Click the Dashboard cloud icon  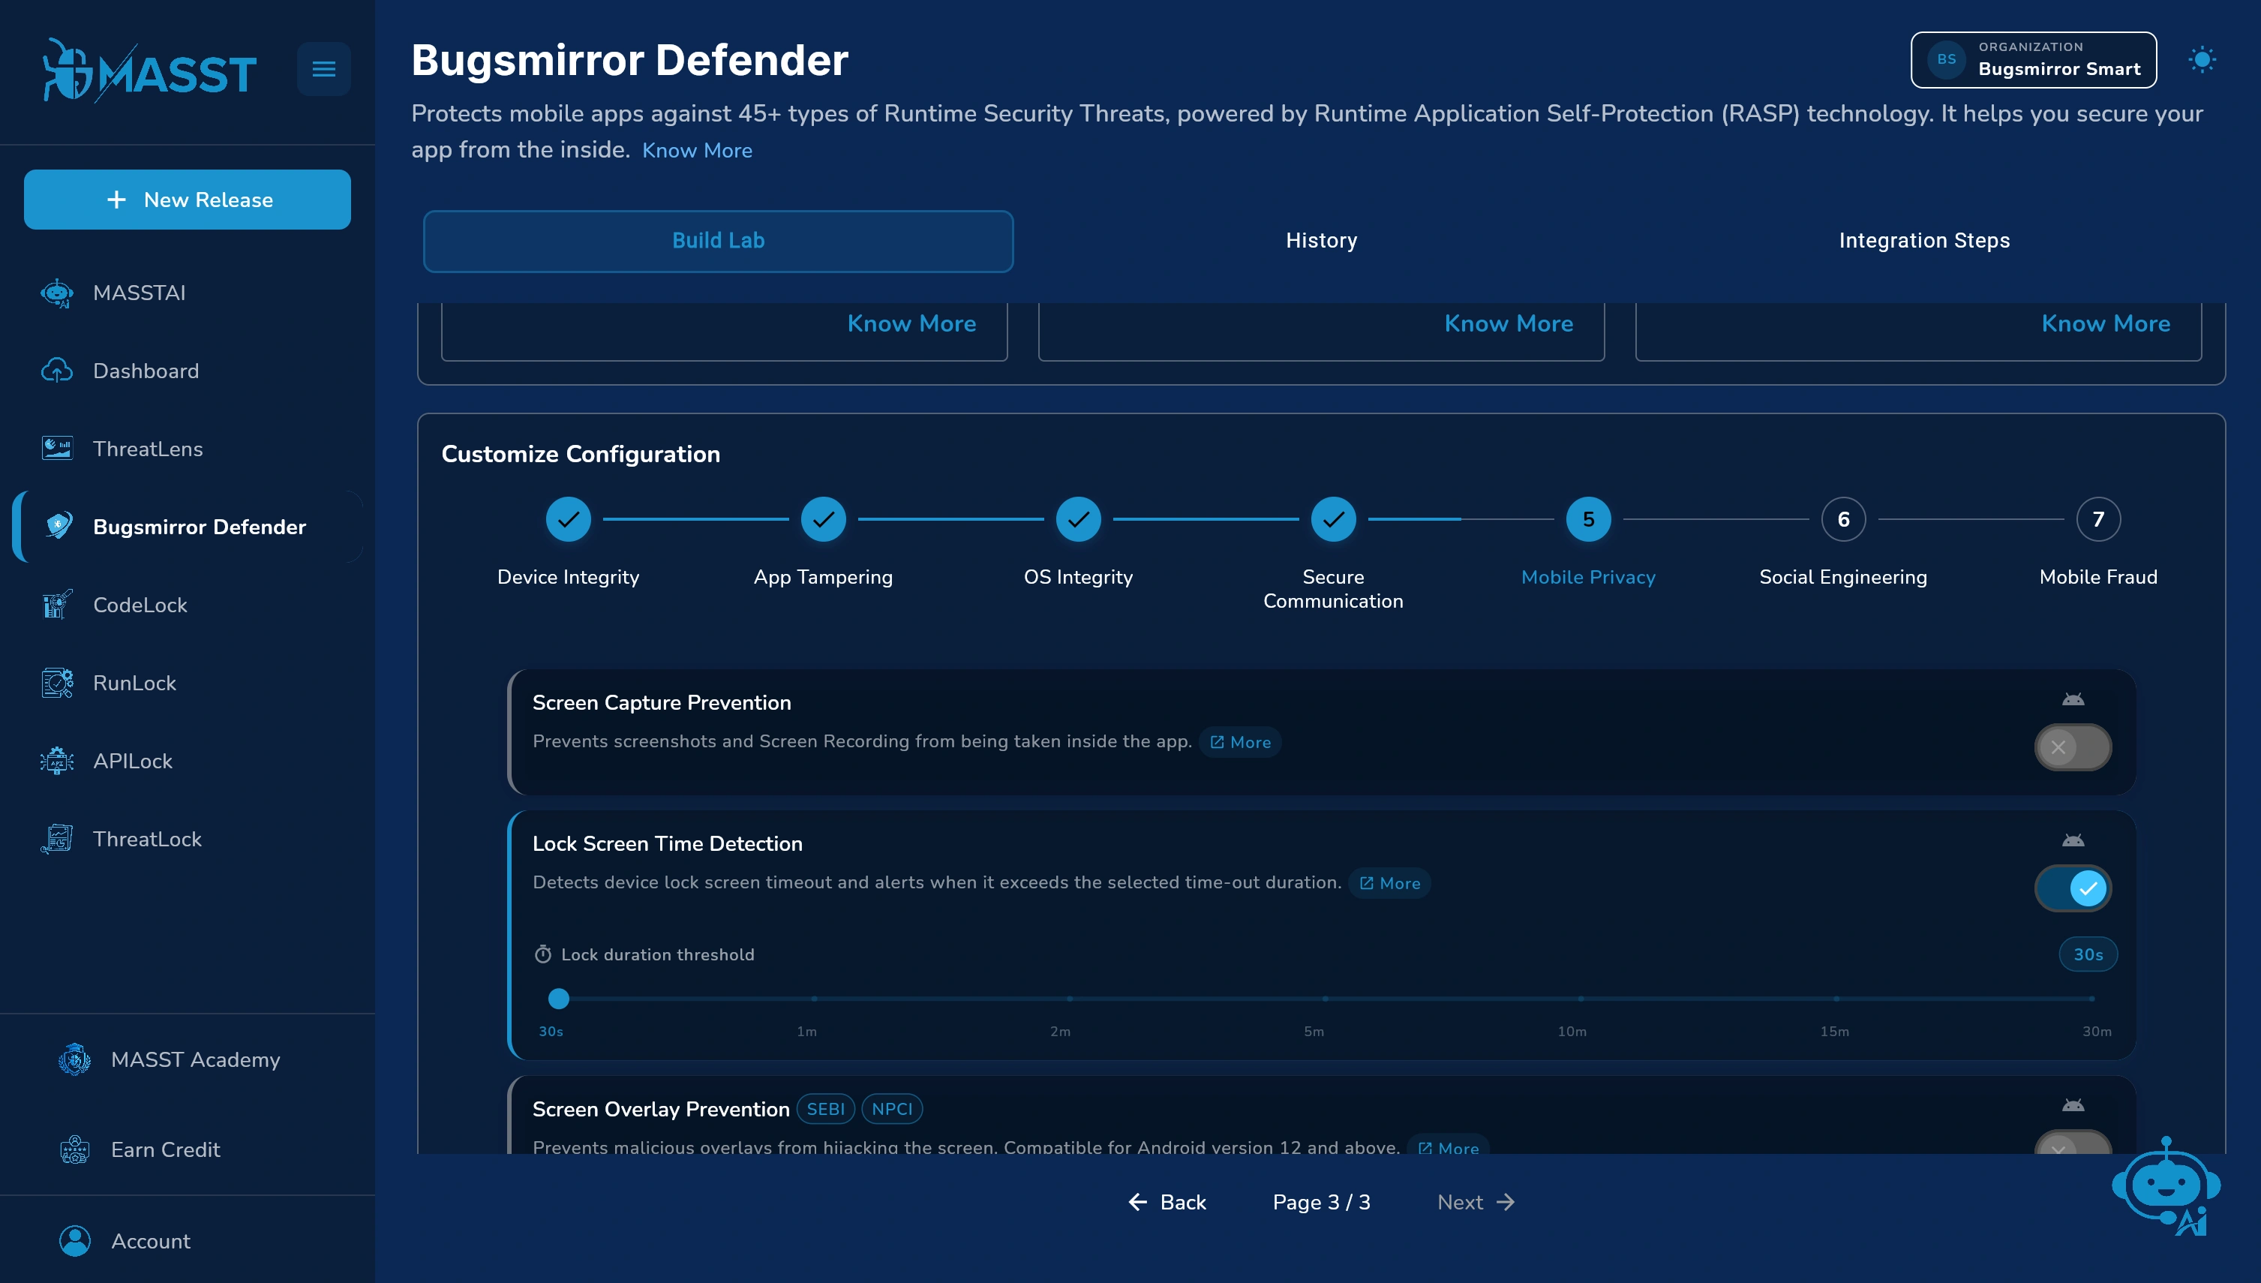(57, 371)
